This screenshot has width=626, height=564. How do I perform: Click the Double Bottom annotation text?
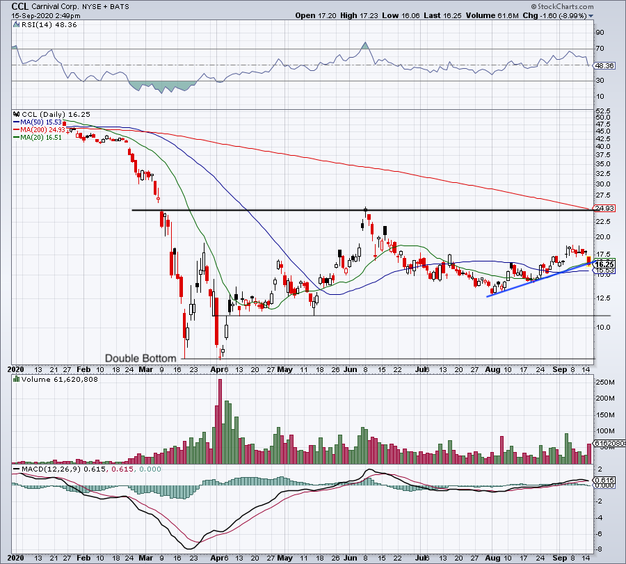tap(141, 358)
